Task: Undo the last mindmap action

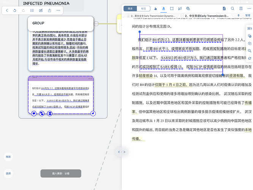Action: (x=15, y=10)
